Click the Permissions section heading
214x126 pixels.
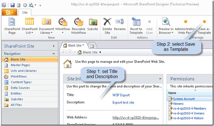click(182, 79)
